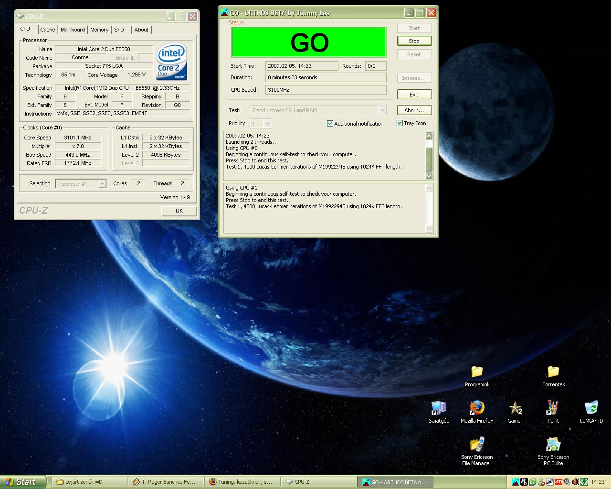Select Sony Ericsson PC Suite icon
This screenshot has width=611, height=489.
[x=553, y=451]
